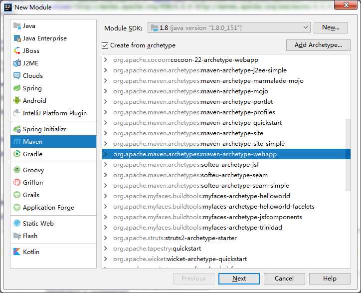
Task: Select wicket-archetype-quickstart text
Action: click(207, 259)
